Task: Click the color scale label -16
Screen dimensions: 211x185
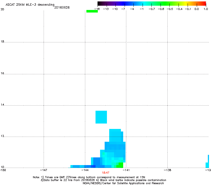Action: [97, 9]
